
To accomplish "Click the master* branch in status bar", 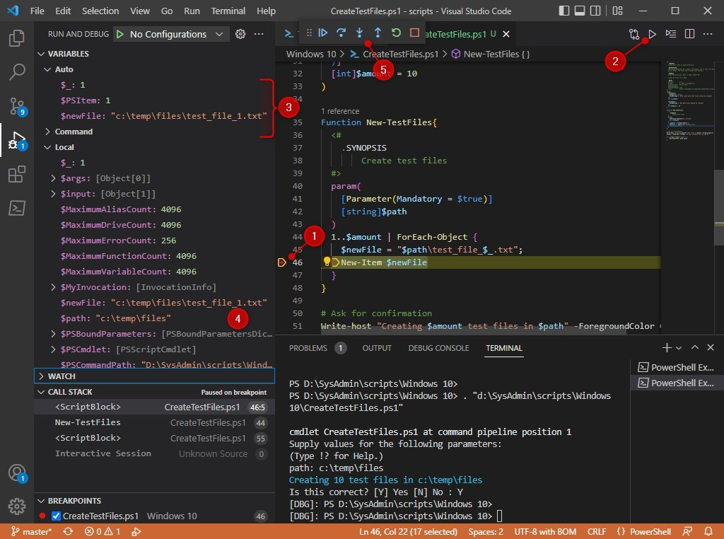I will (31, 531).
